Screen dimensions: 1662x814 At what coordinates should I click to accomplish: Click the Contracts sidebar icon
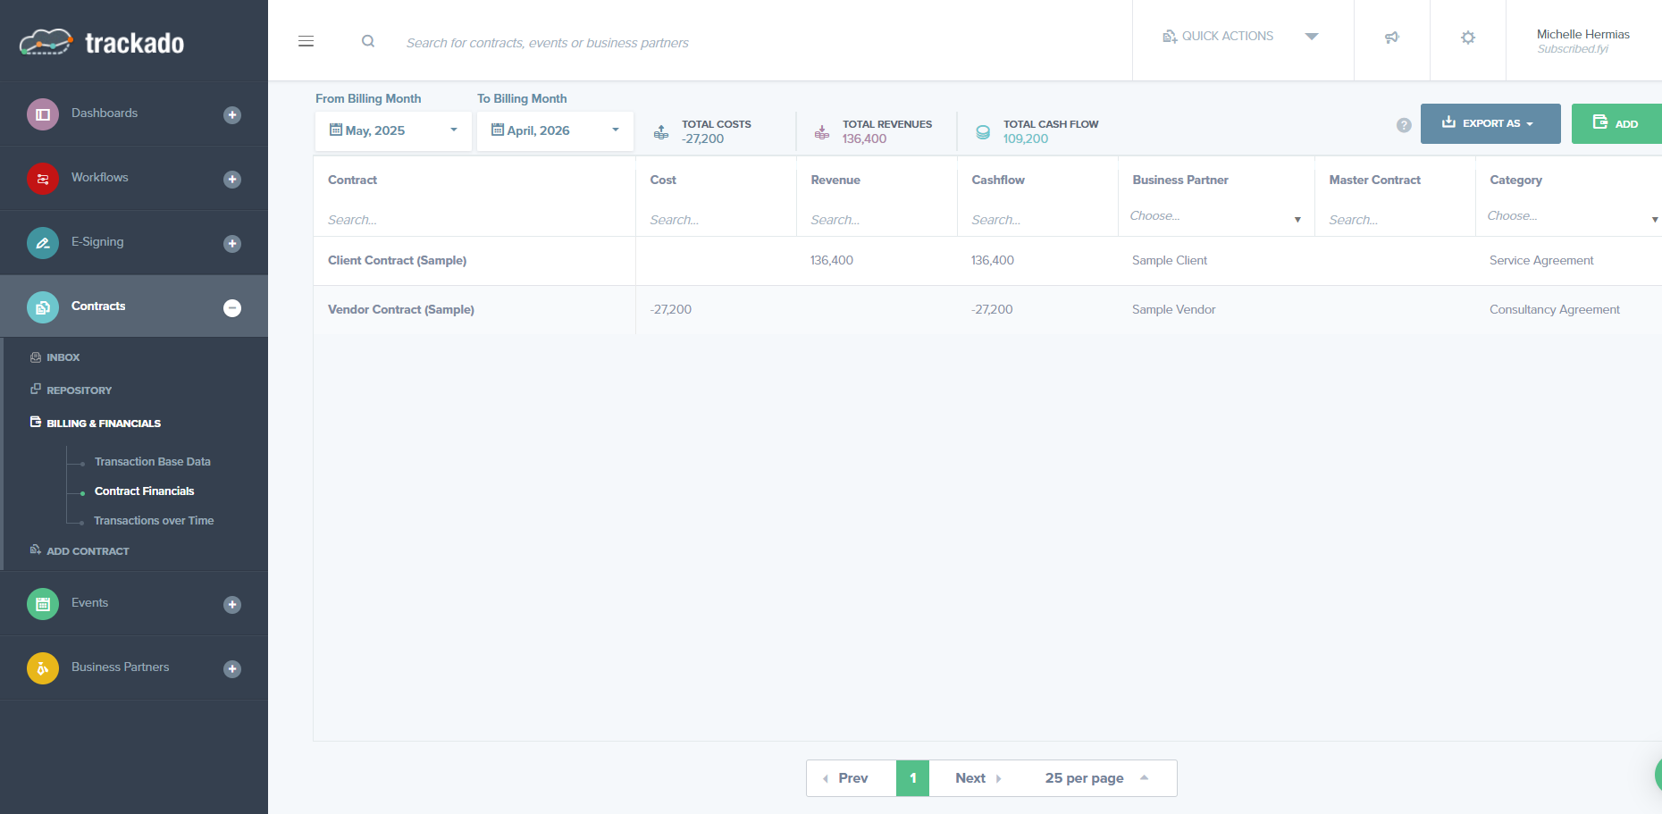pos(43,307)
